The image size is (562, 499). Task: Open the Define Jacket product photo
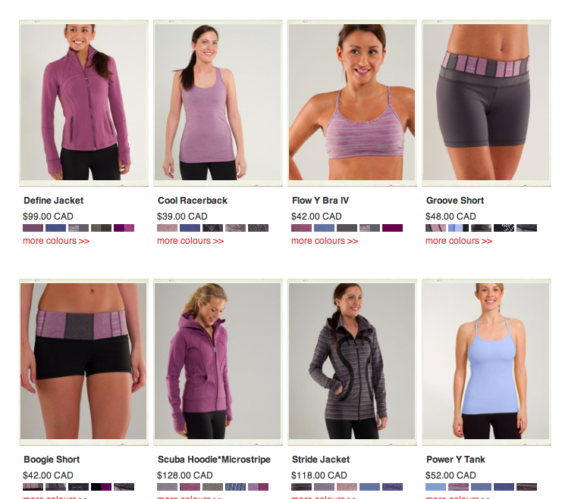[83, 102]
